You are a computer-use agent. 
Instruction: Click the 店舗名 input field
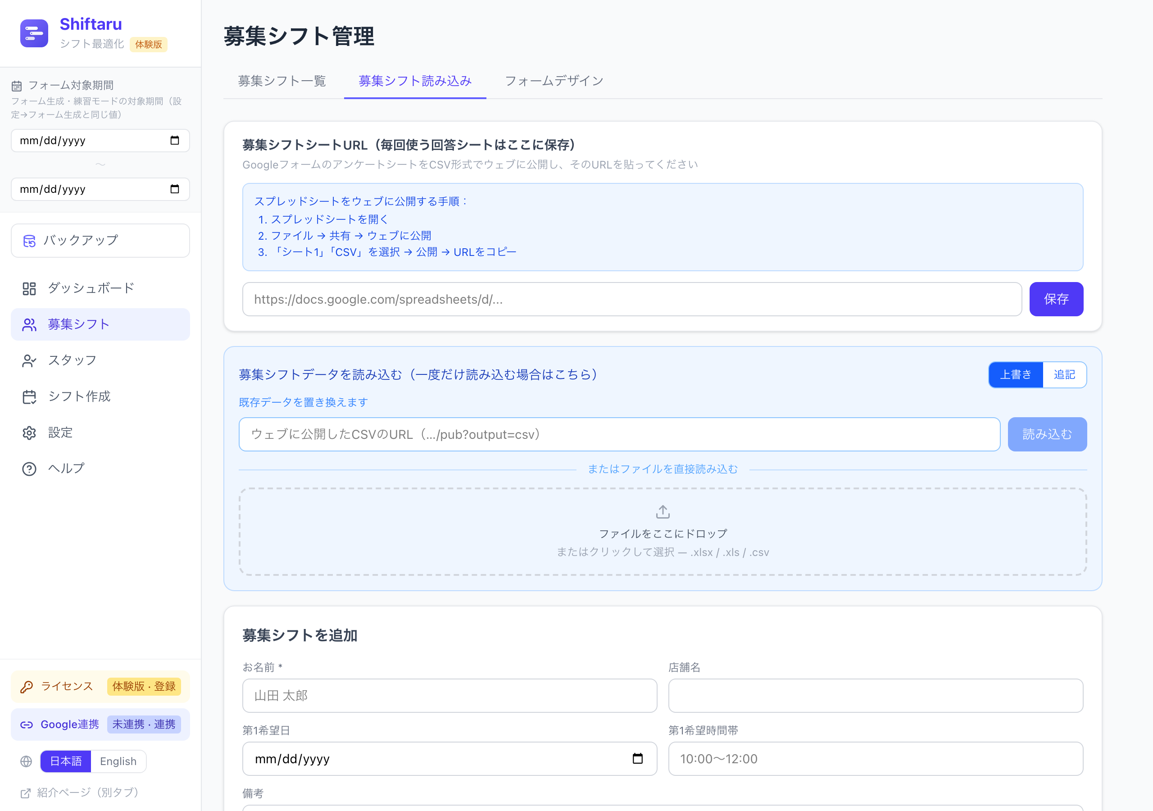pos(876,695)
